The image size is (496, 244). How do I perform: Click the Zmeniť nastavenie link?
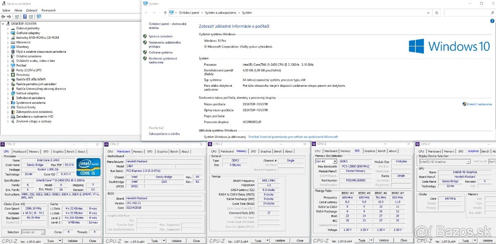pos(477,104)
